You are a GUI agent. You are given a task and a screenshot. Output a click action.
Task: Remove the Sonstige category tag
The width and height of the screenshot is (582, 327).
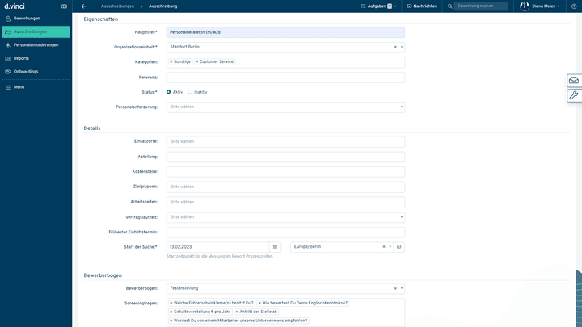pos(171,61)
